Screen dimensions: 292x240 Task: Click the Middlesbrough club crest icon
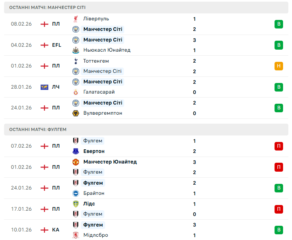(76, 235)
